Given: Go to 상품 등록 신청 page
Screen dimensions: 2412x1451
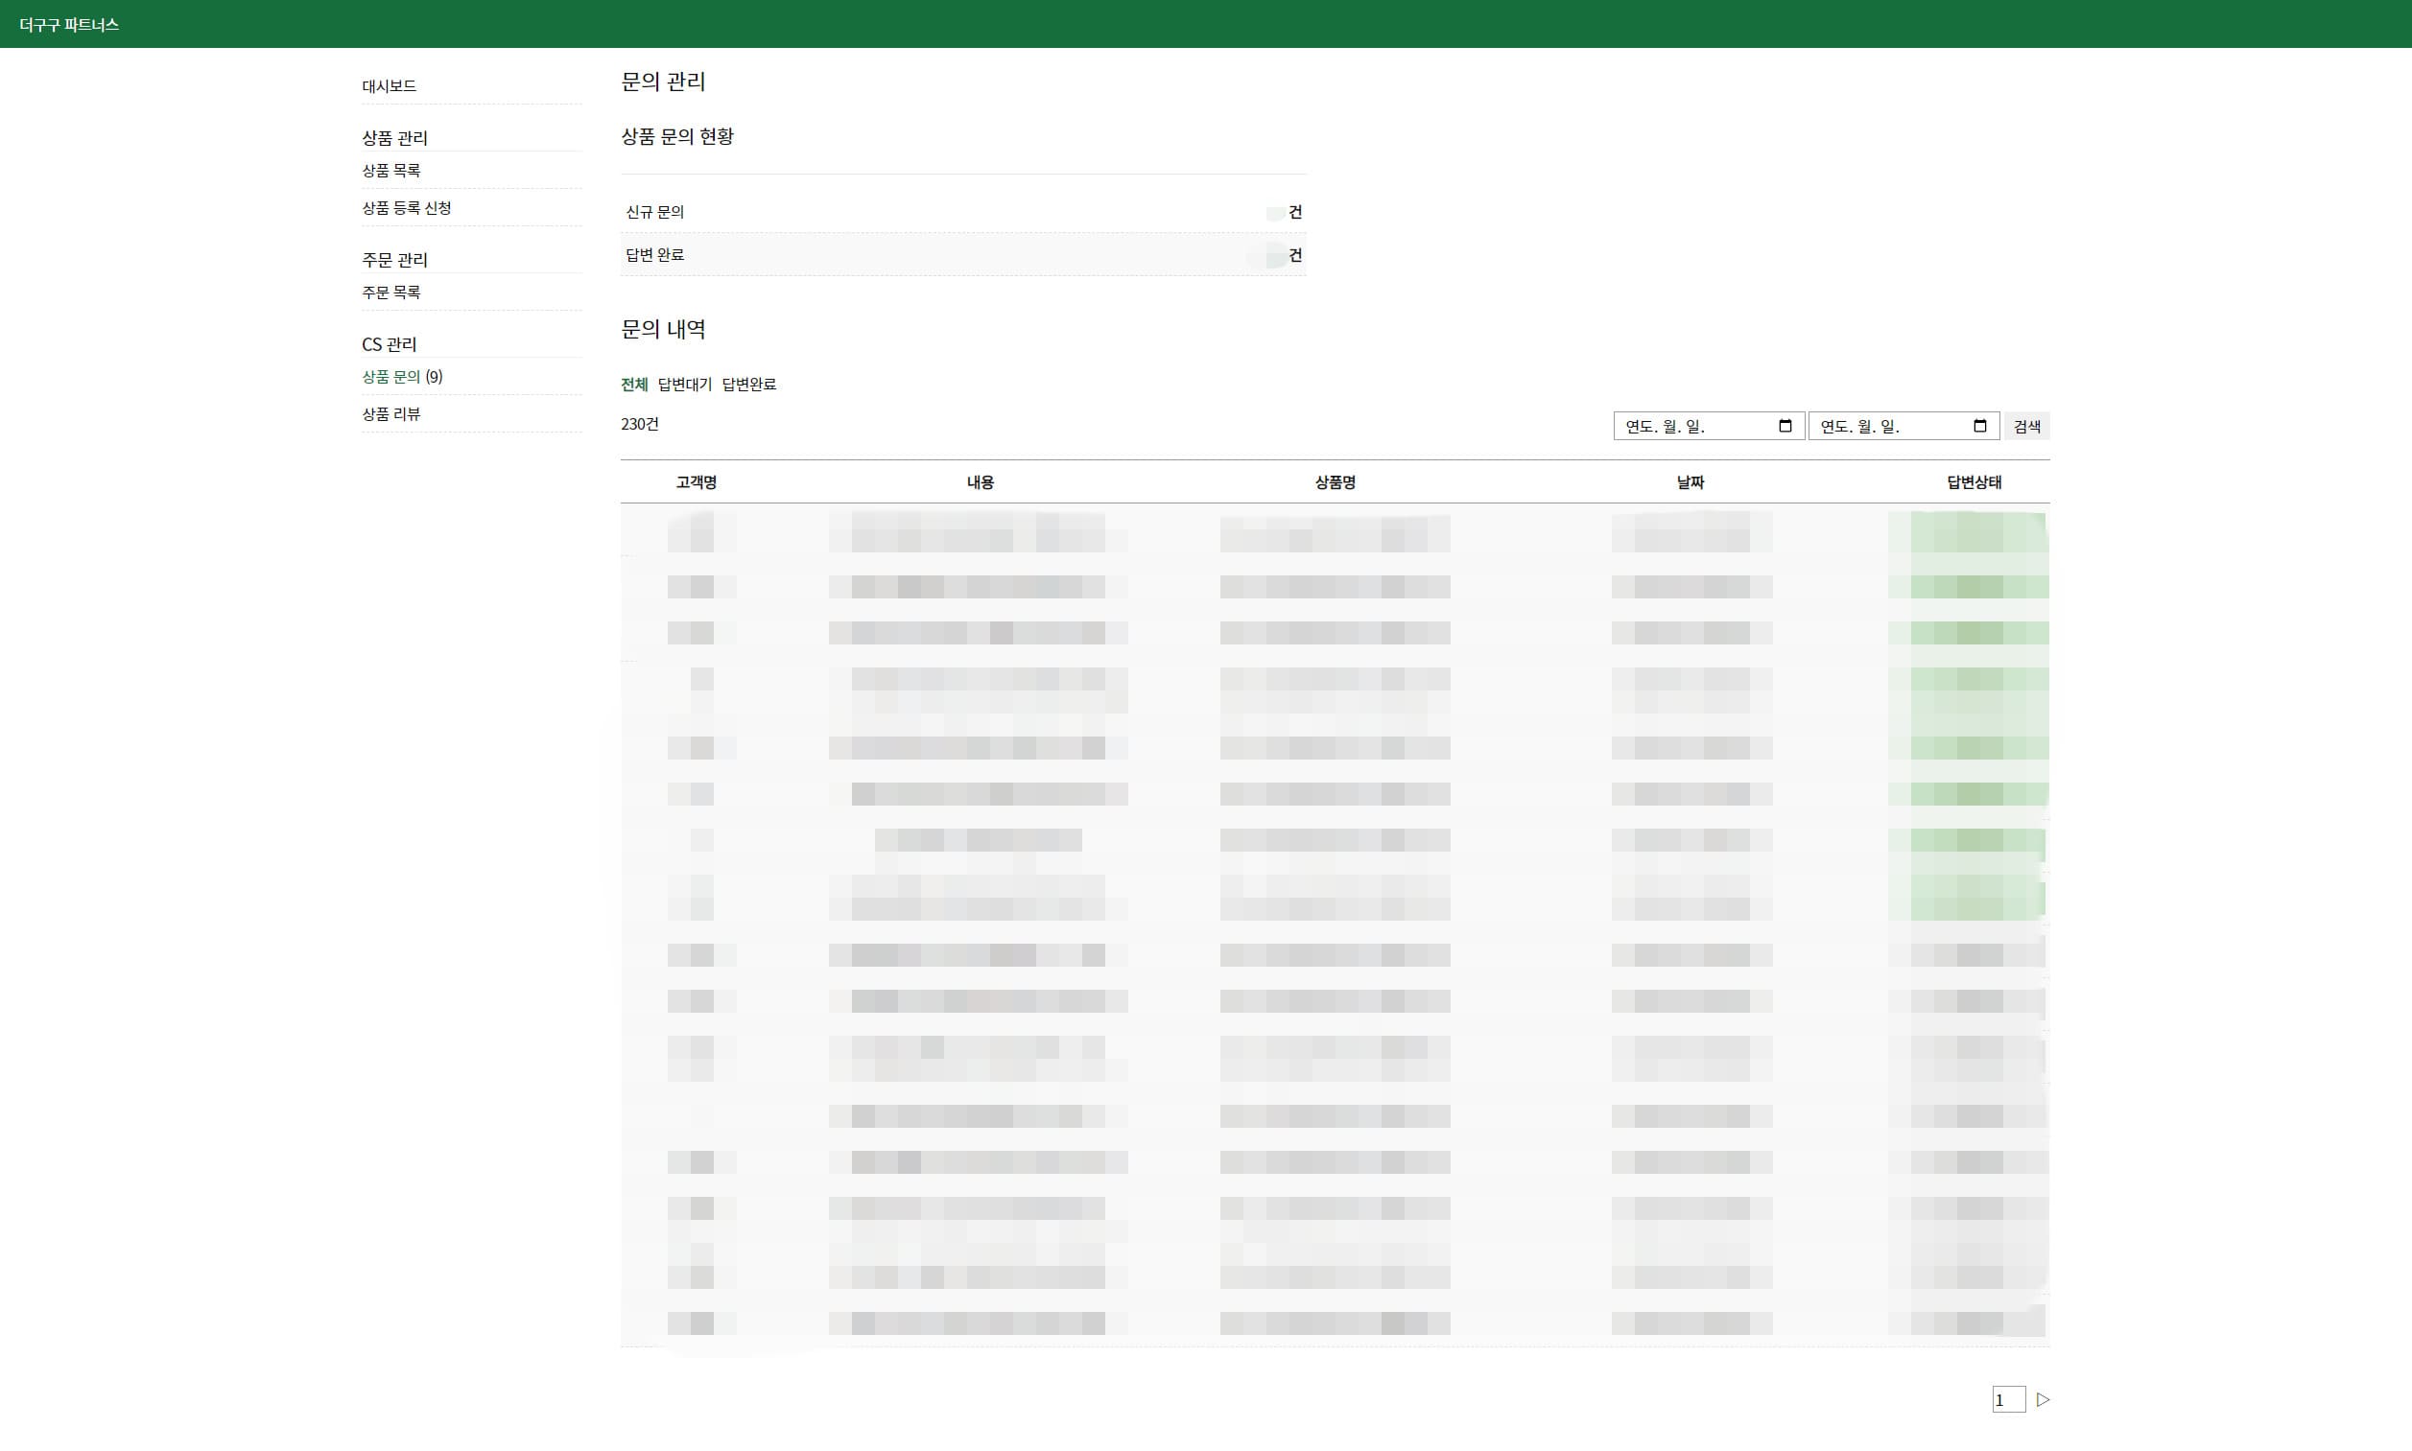Looking at the screenshot, I should (406, 207).
